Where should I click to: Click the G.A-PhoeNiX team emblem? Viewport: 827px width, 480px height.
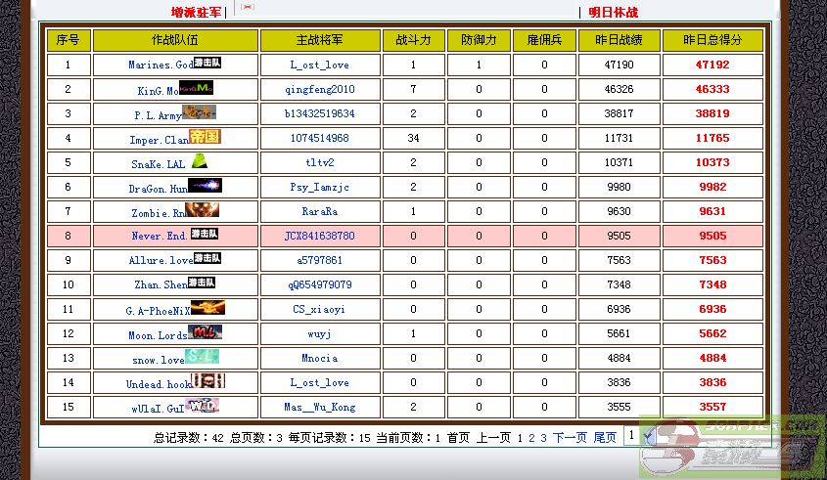coord(208,308)
